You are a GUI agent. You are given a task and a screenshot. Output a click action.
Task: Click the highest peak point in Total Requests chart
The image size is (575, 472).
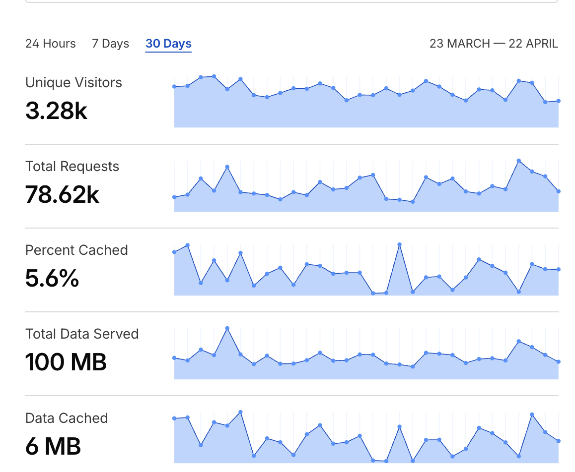coord(518,161)
